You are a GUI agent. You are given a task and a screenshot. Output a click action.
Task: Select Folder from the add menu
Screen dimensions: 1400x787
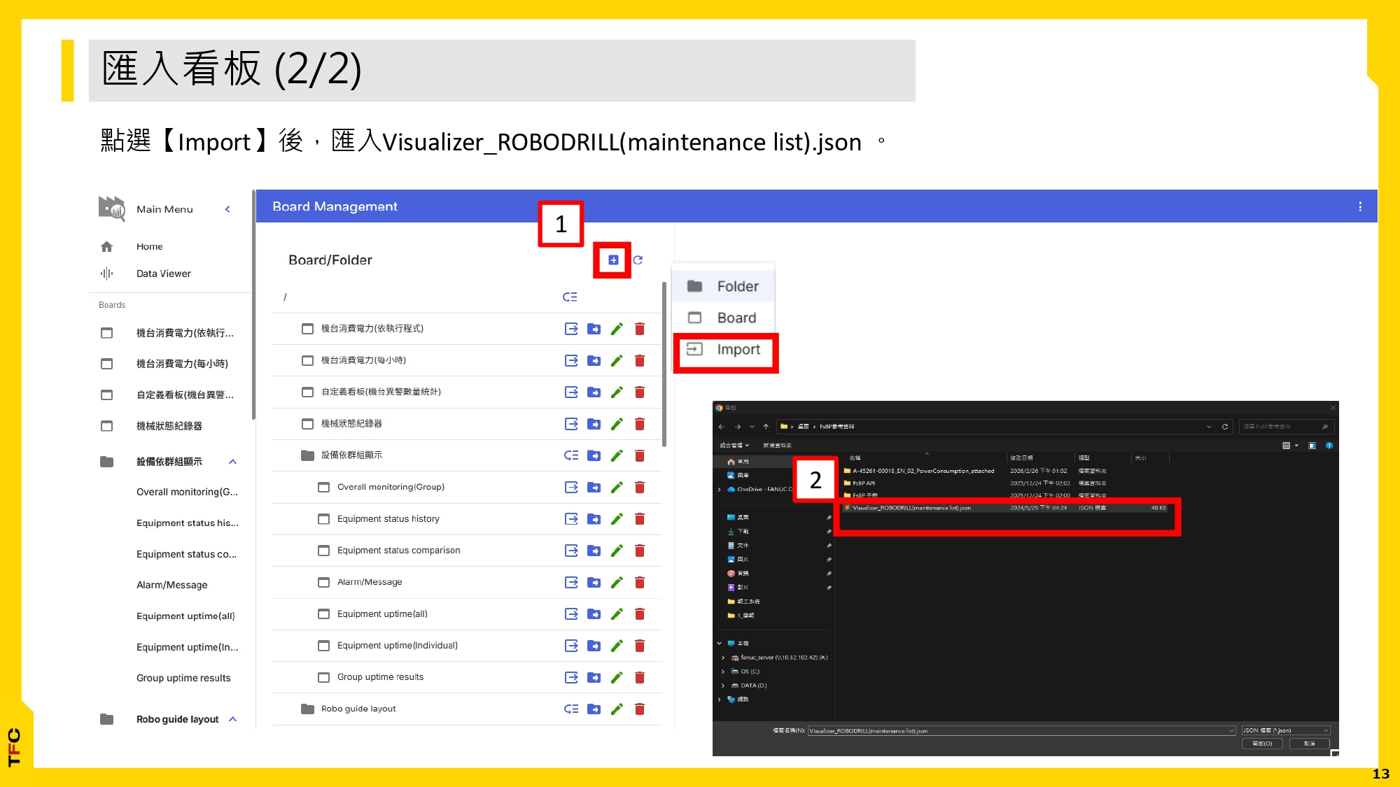click(724, 286)
